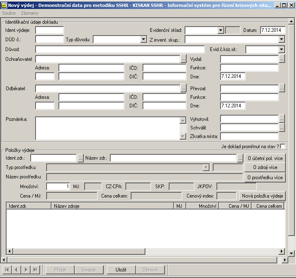296x278 pixels.
Task: Click form bottom scroll left arrow
Action: pyautogui.click(x=4, y=260)
